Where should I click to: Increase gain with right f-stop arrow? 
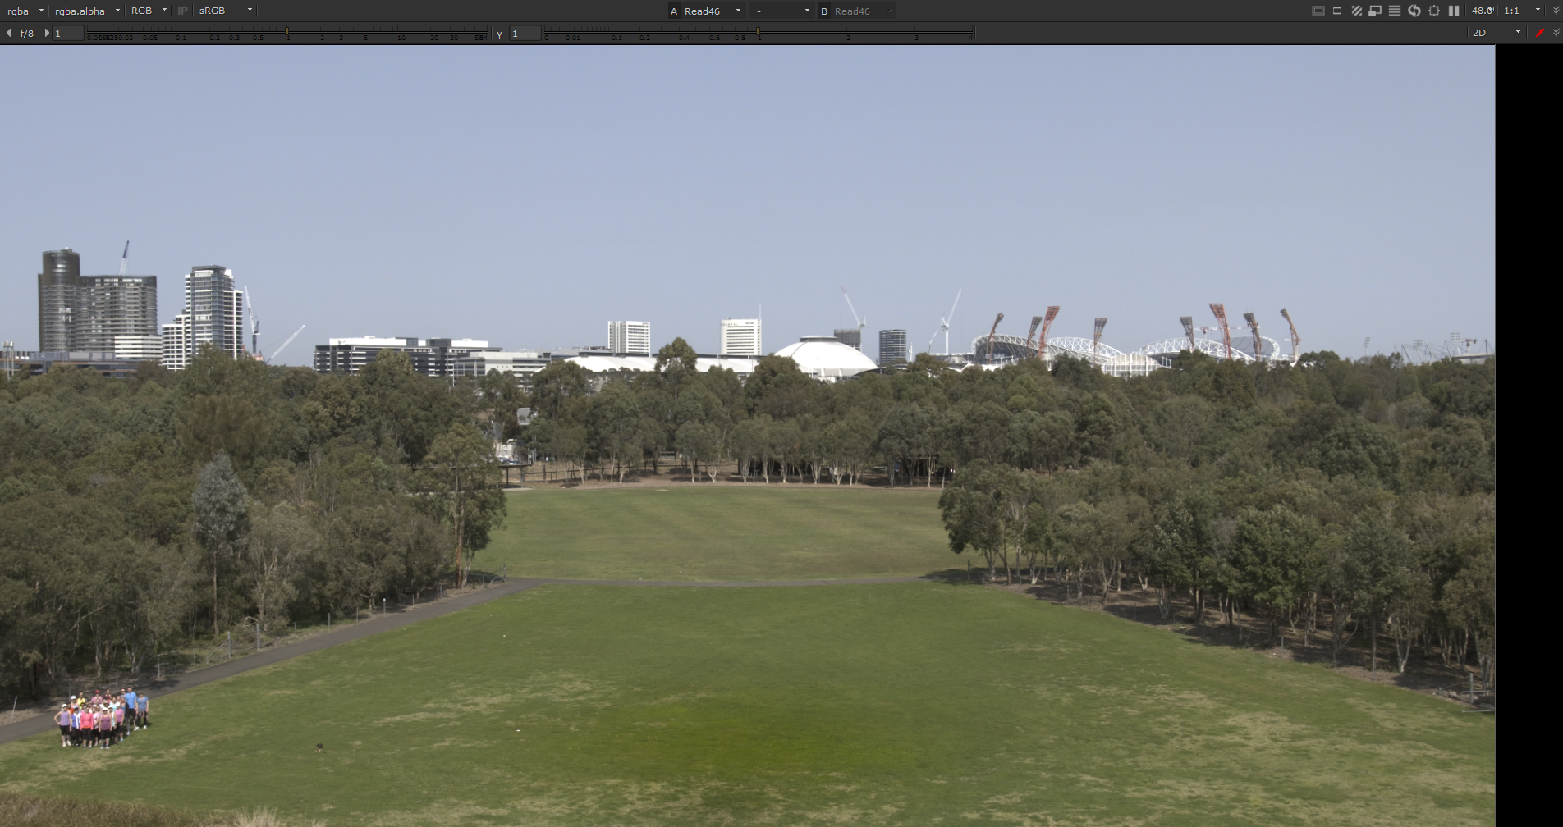[x=46, y=33]
